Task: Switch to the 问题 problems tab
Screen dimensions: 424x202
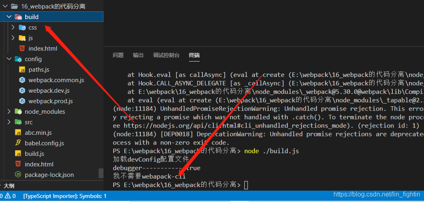Action: (x=118, y=55)
